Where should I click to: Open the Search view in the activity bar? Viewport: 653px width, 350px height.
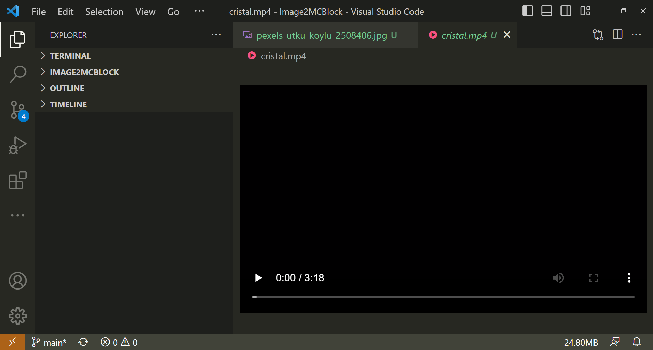coord(17,74)
